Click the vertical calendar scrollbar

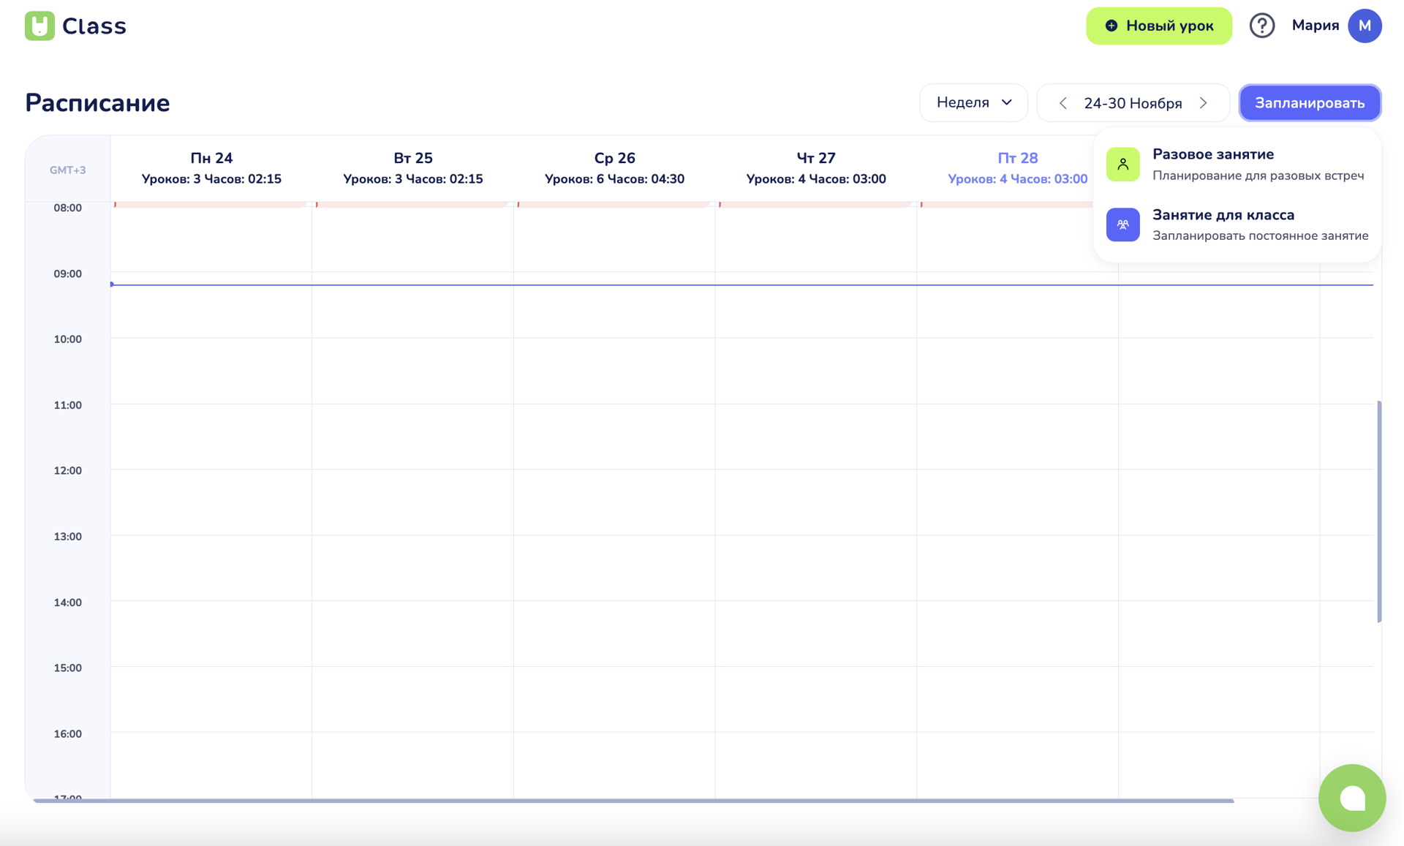(x=1379, y=511)
